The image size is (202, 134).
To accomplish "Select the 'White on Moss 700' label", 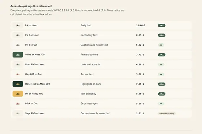I will pos(35,55).
